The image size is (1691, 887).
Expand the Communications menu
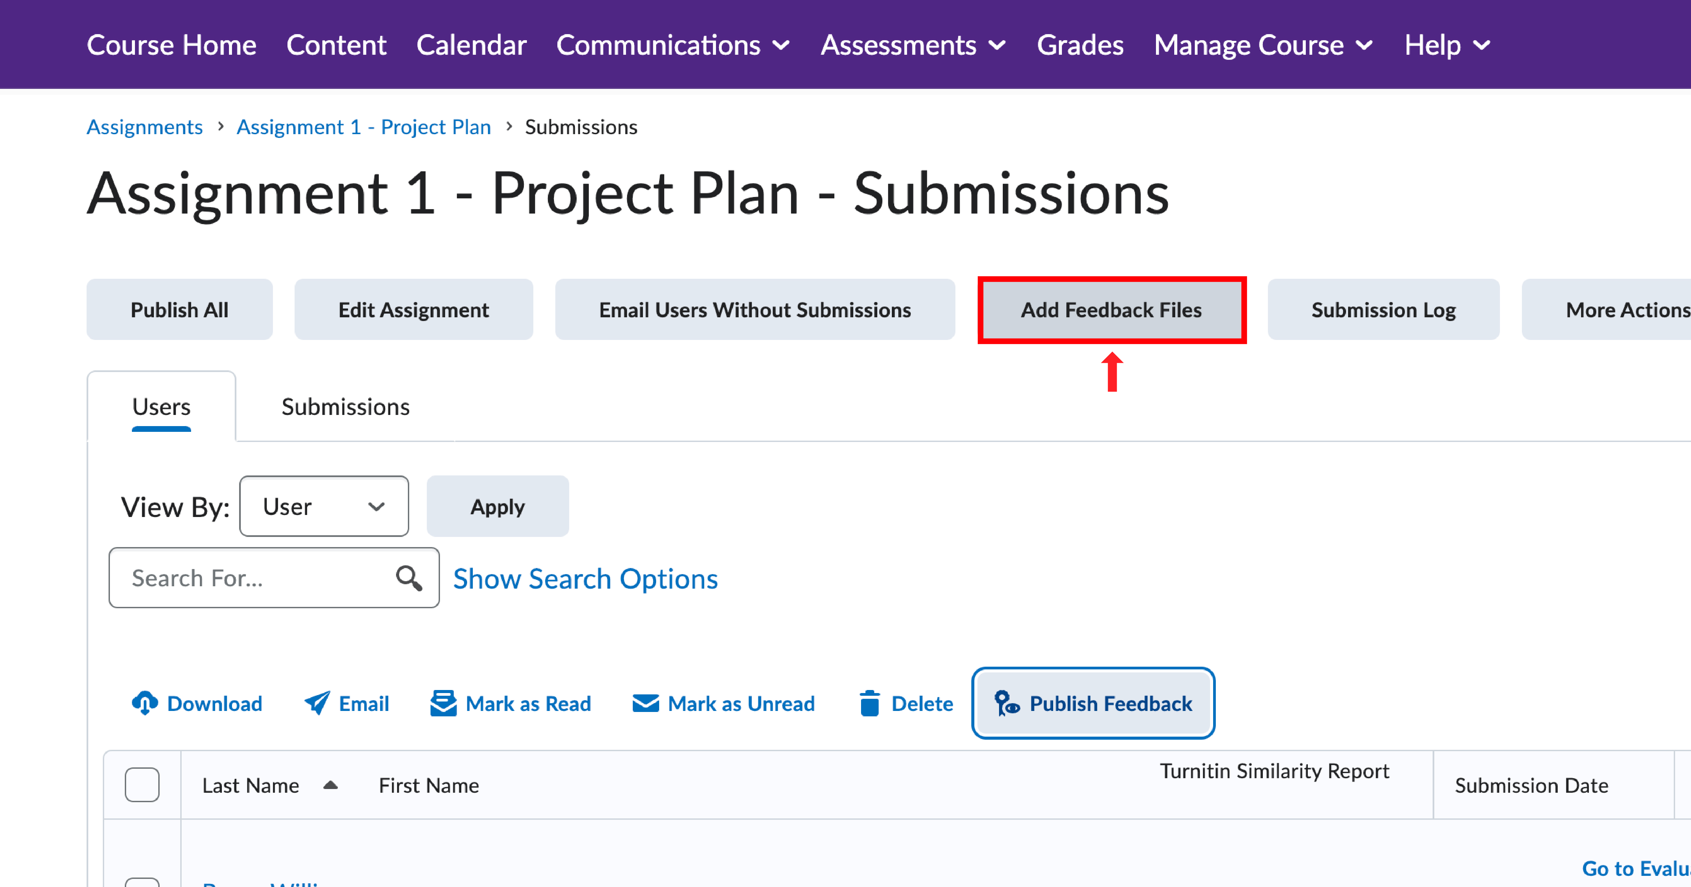pyautogui.click(x=673, y=45)
